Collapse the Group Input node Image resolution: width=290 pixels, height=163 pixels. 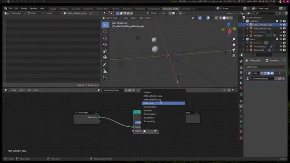76,113
